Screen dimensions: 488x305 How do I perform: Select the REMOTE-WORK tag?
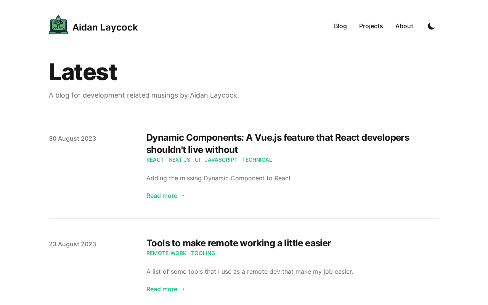(167, 253)
